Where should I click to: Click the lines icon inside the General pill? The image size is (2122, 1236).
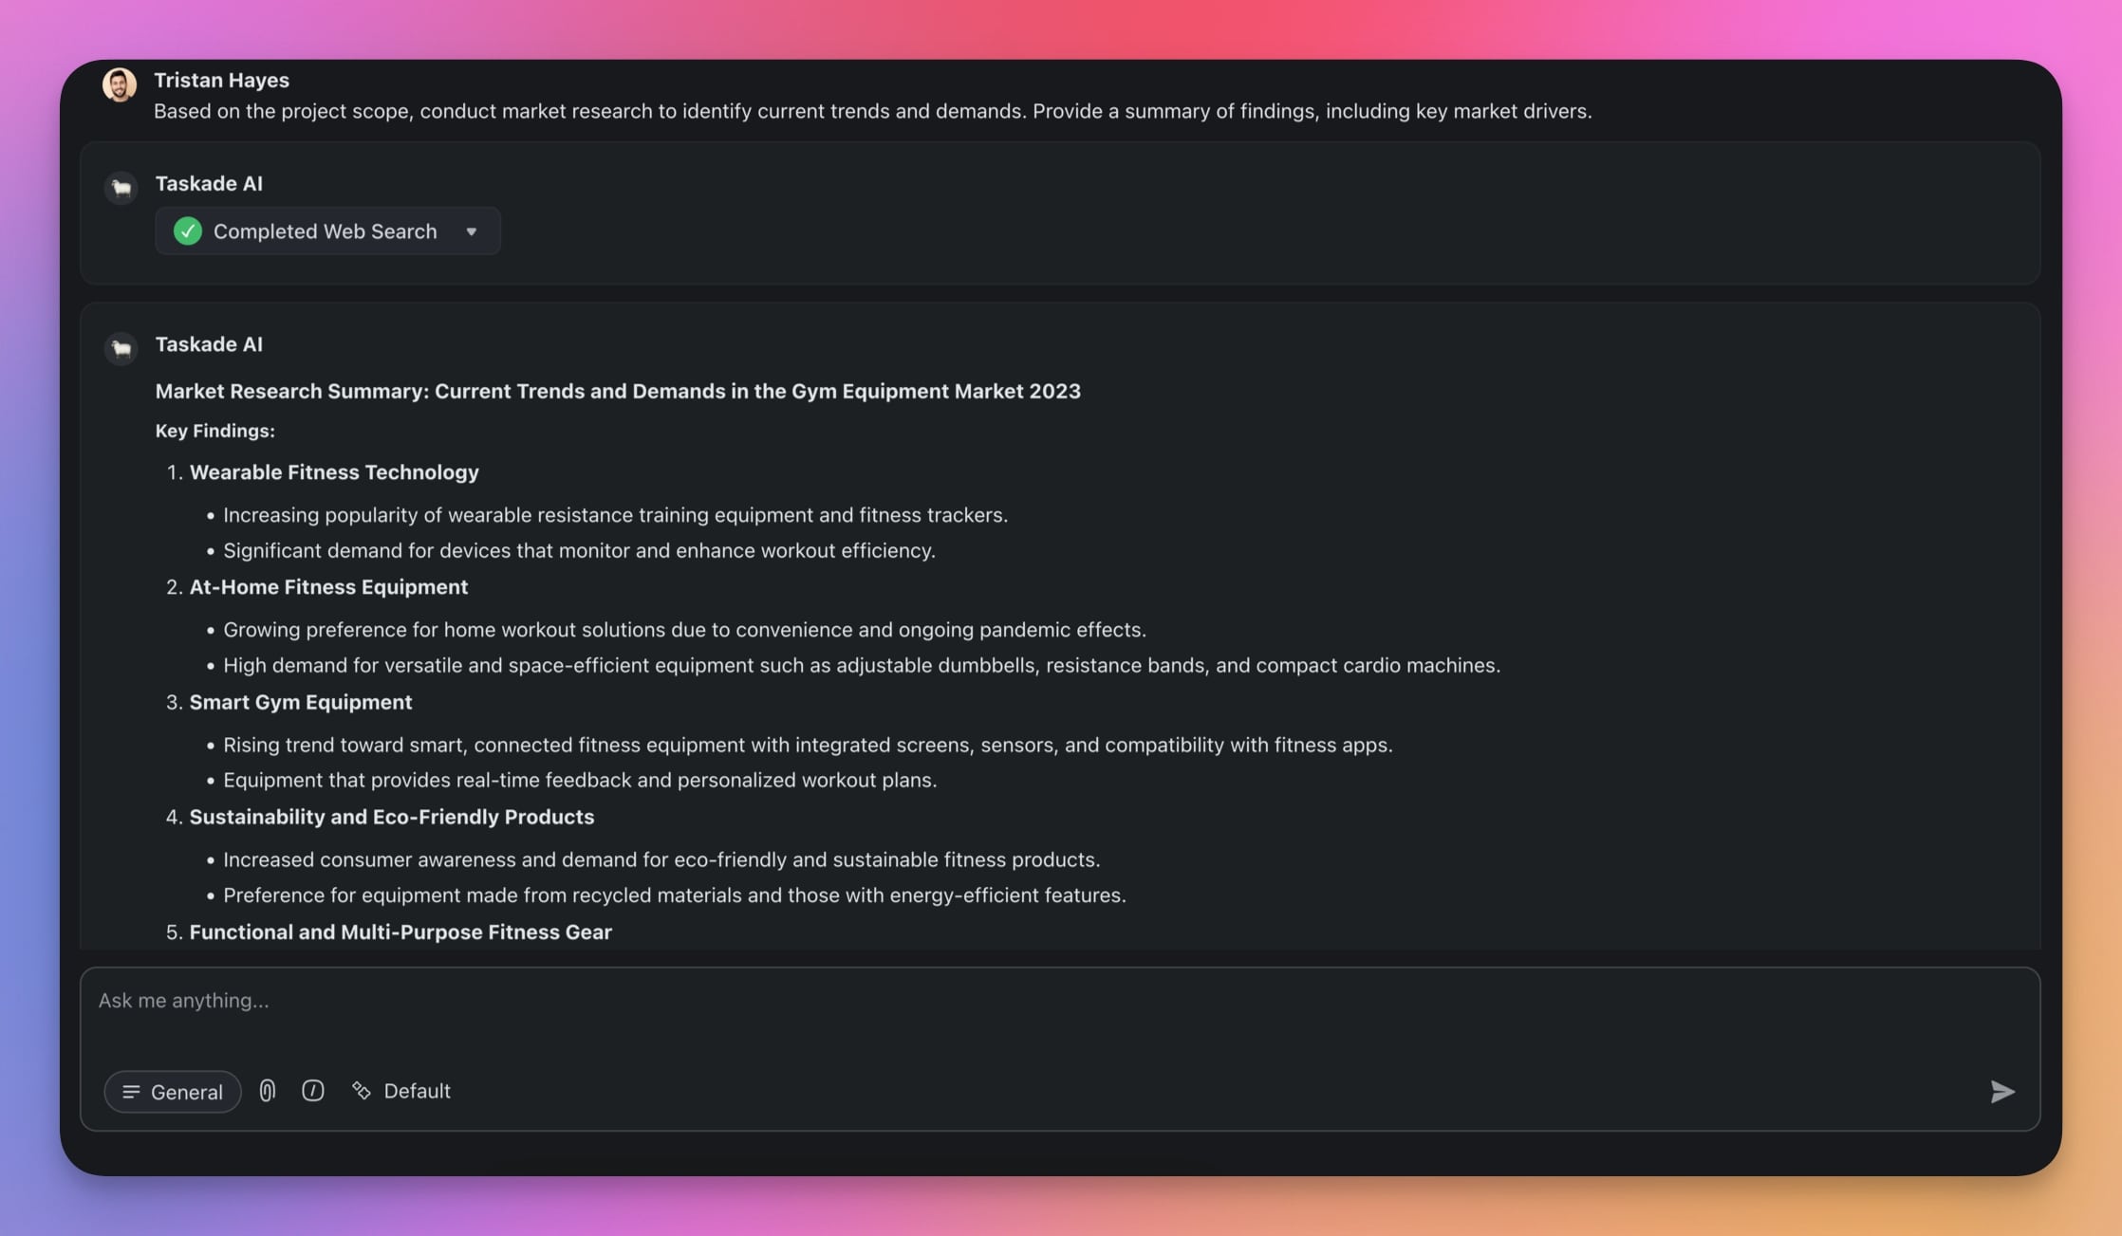[x=131, y=1092]
